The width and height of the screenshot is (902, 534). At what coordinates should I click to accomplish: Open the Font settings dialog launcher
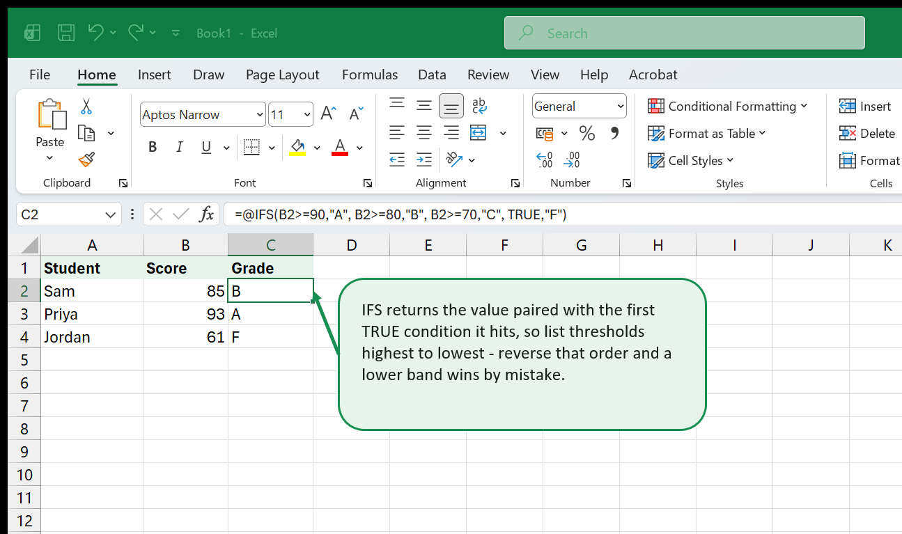[368, 183]
